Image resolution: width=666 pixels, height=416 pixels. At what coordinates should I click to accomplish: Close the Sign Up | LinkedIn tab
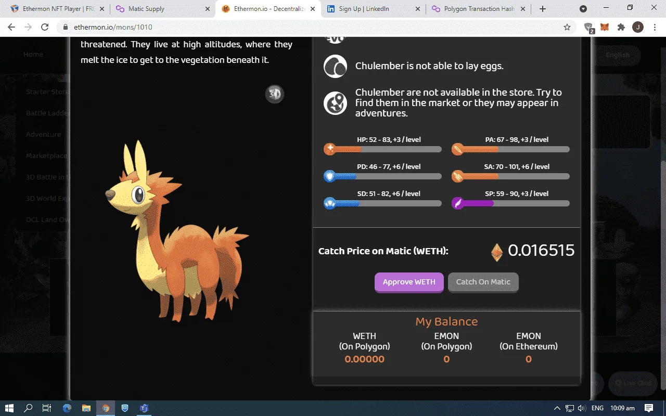(x=418, y=9)
